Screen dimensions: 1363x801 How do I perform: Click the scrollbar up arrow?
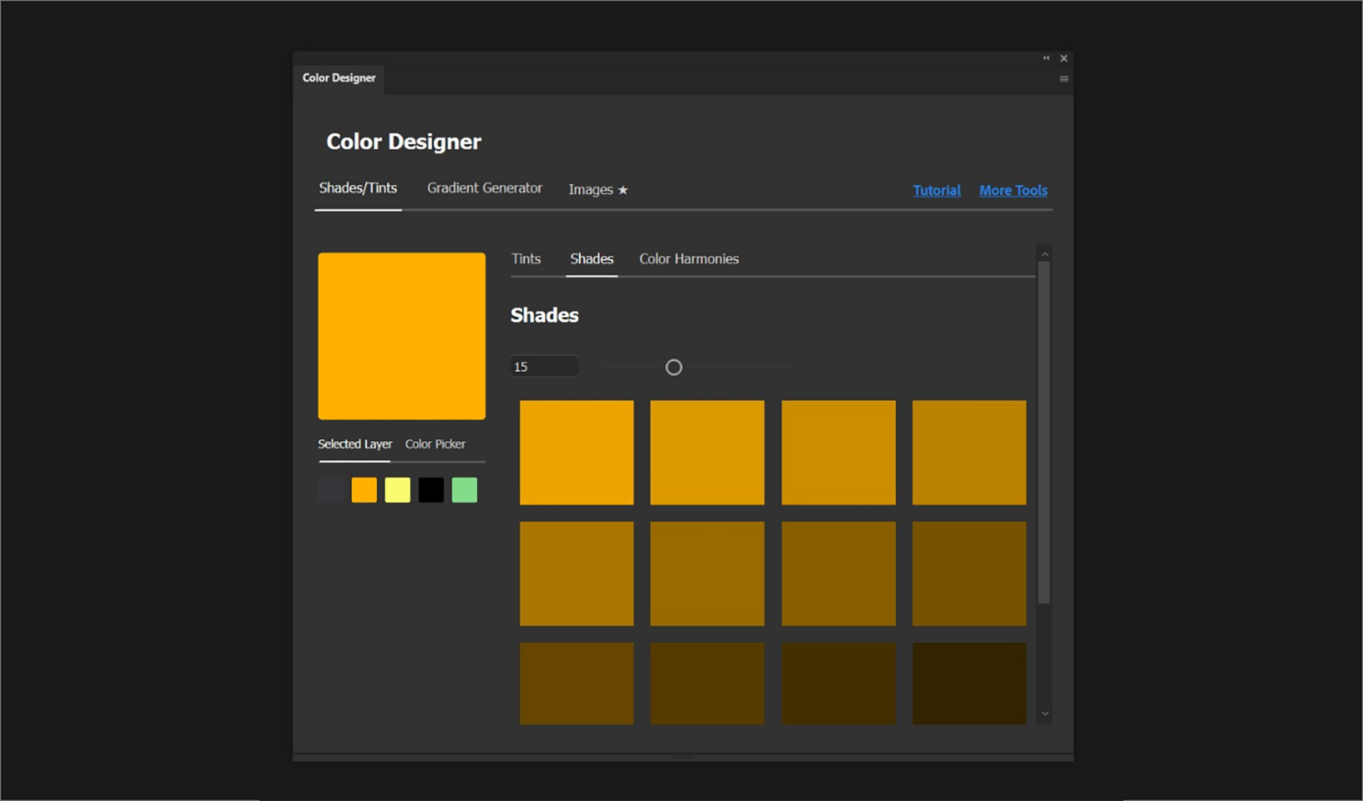tap(1044, 254)
